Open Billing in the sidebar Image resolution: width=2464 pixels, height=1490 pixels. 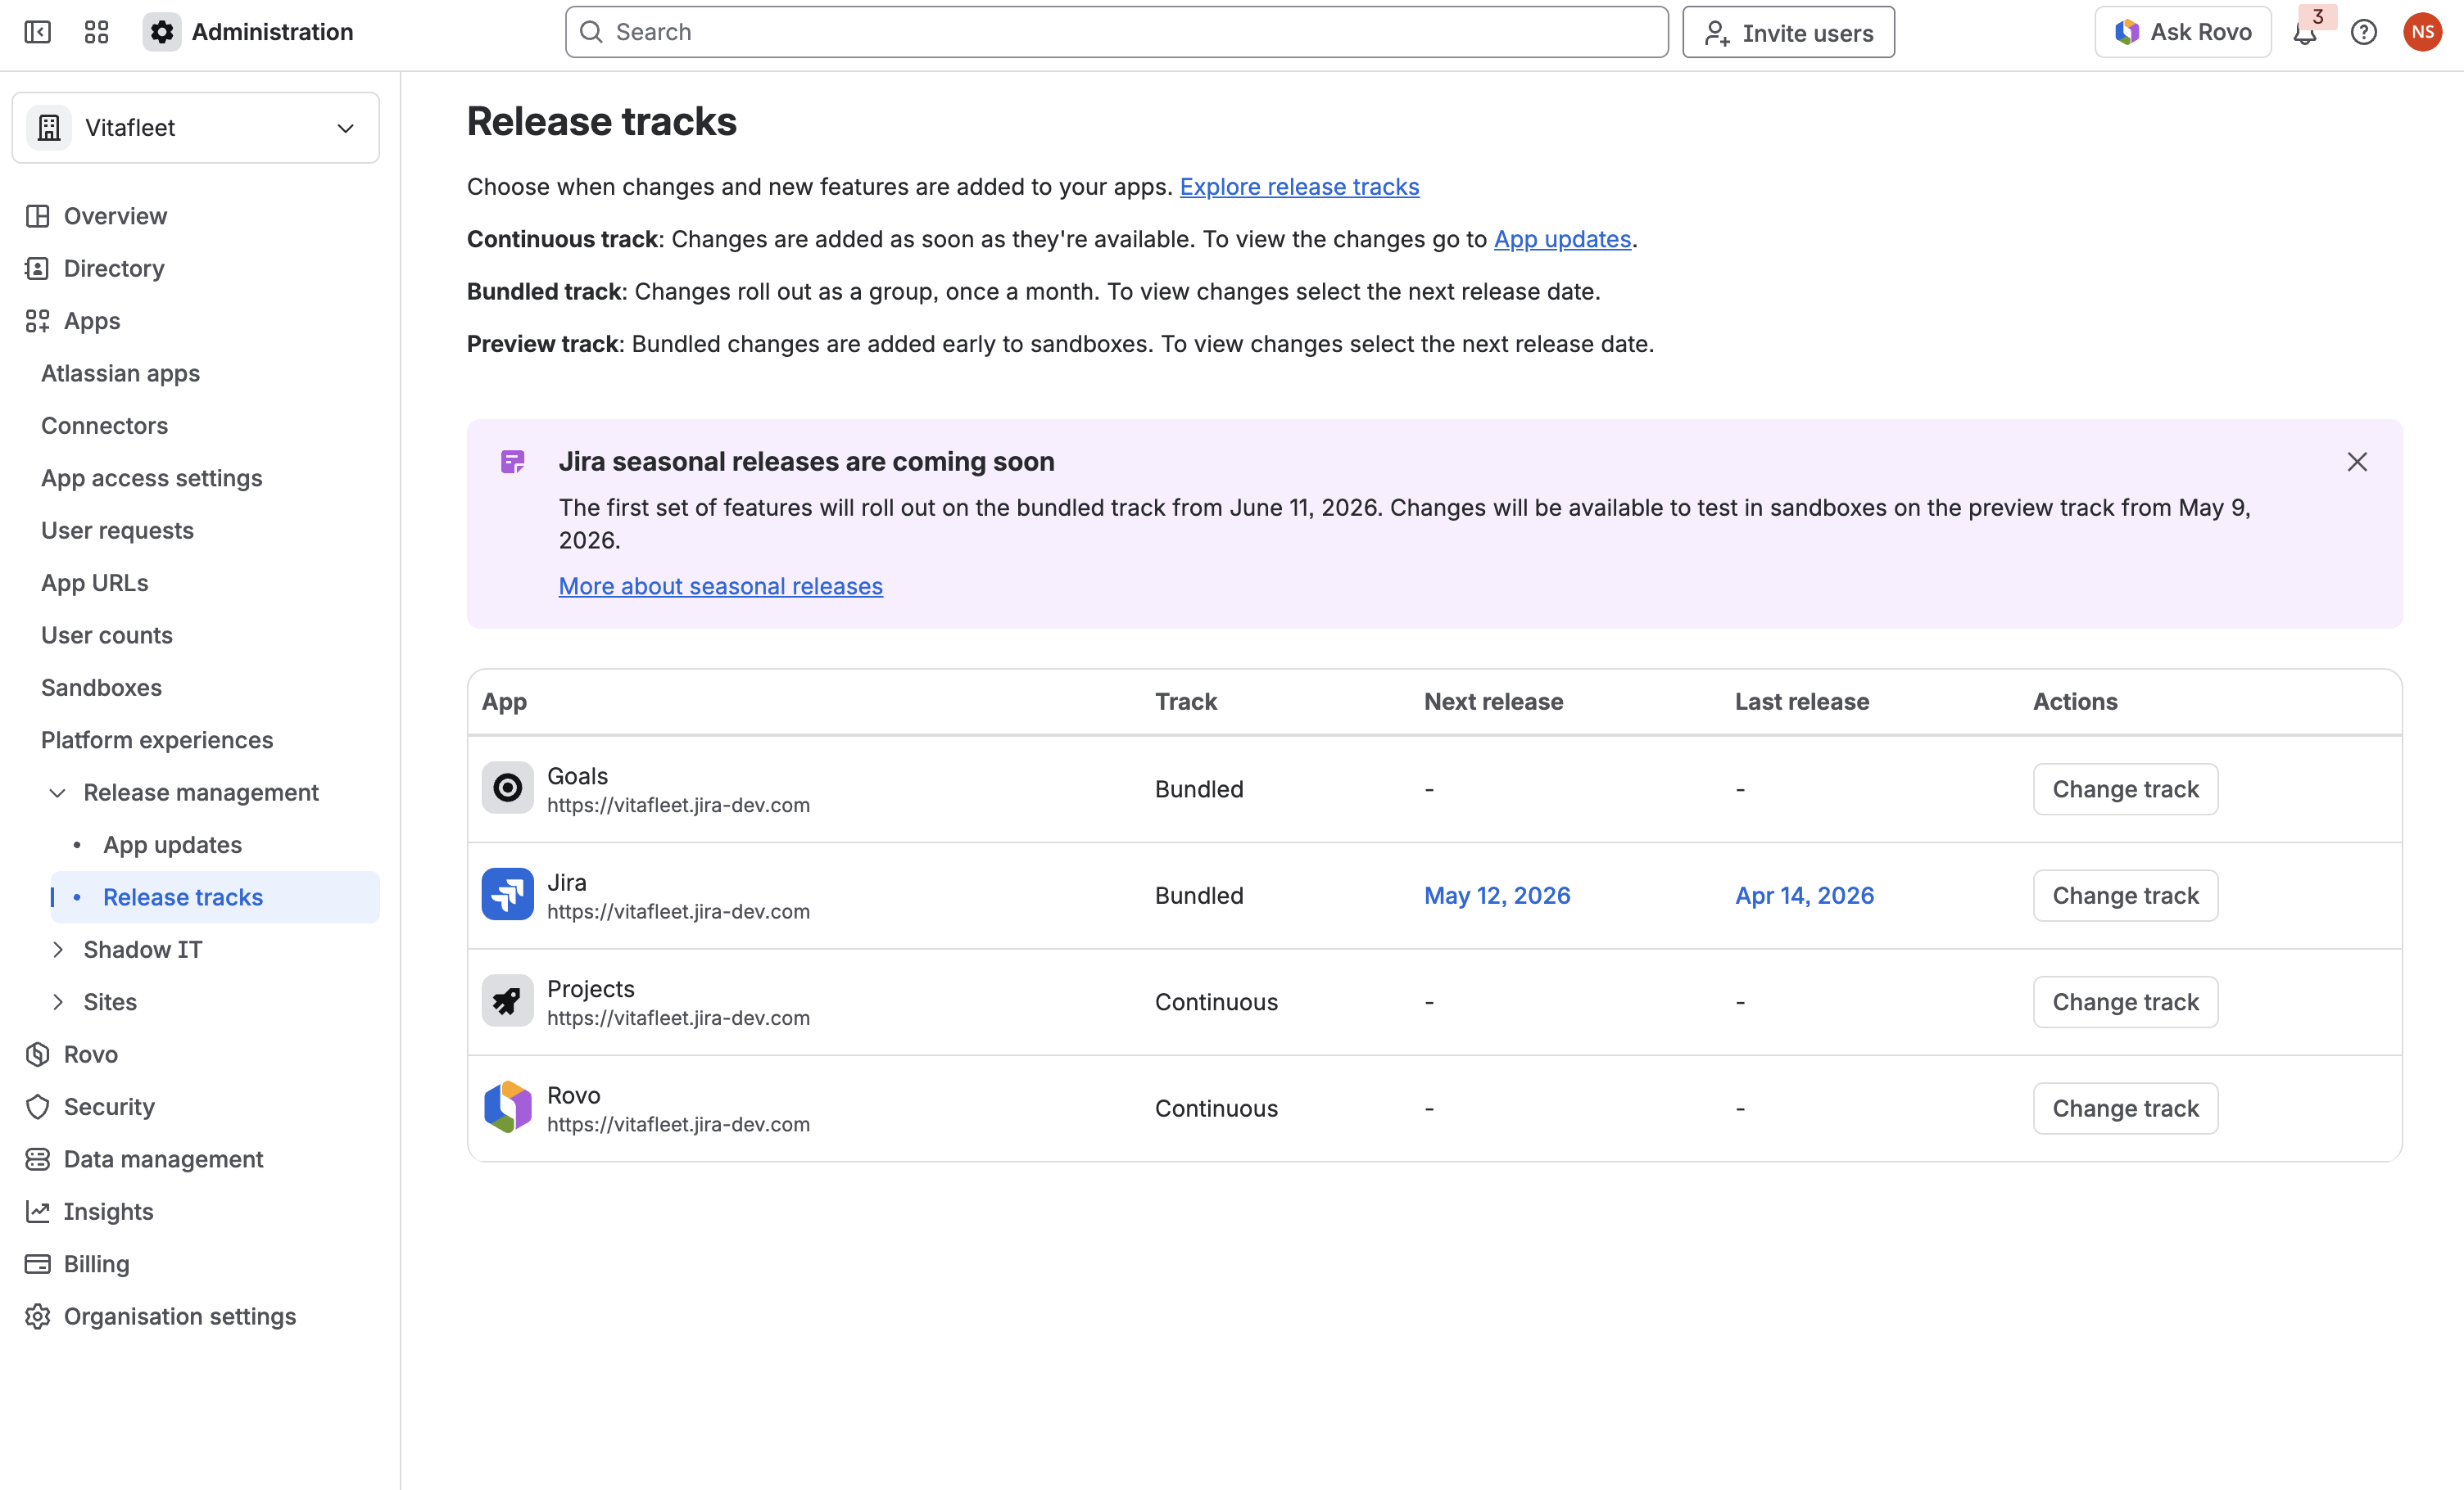[x=196, y=1264]
